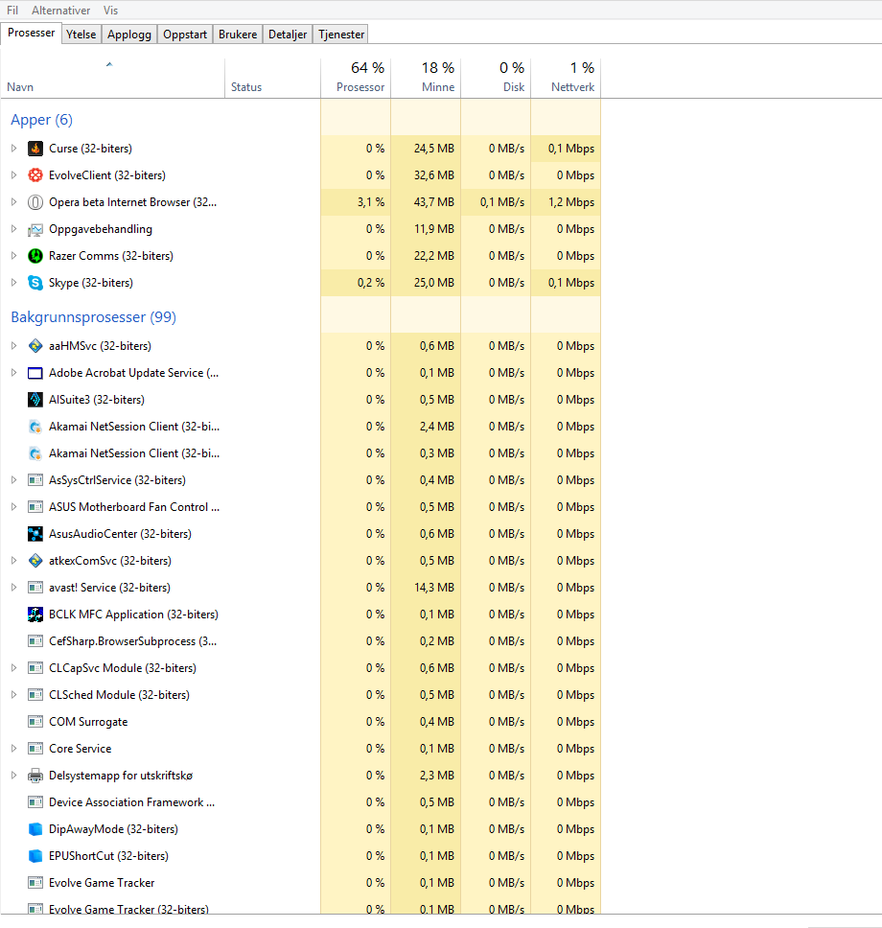Click the Curse app icon

tap(35, 149)
